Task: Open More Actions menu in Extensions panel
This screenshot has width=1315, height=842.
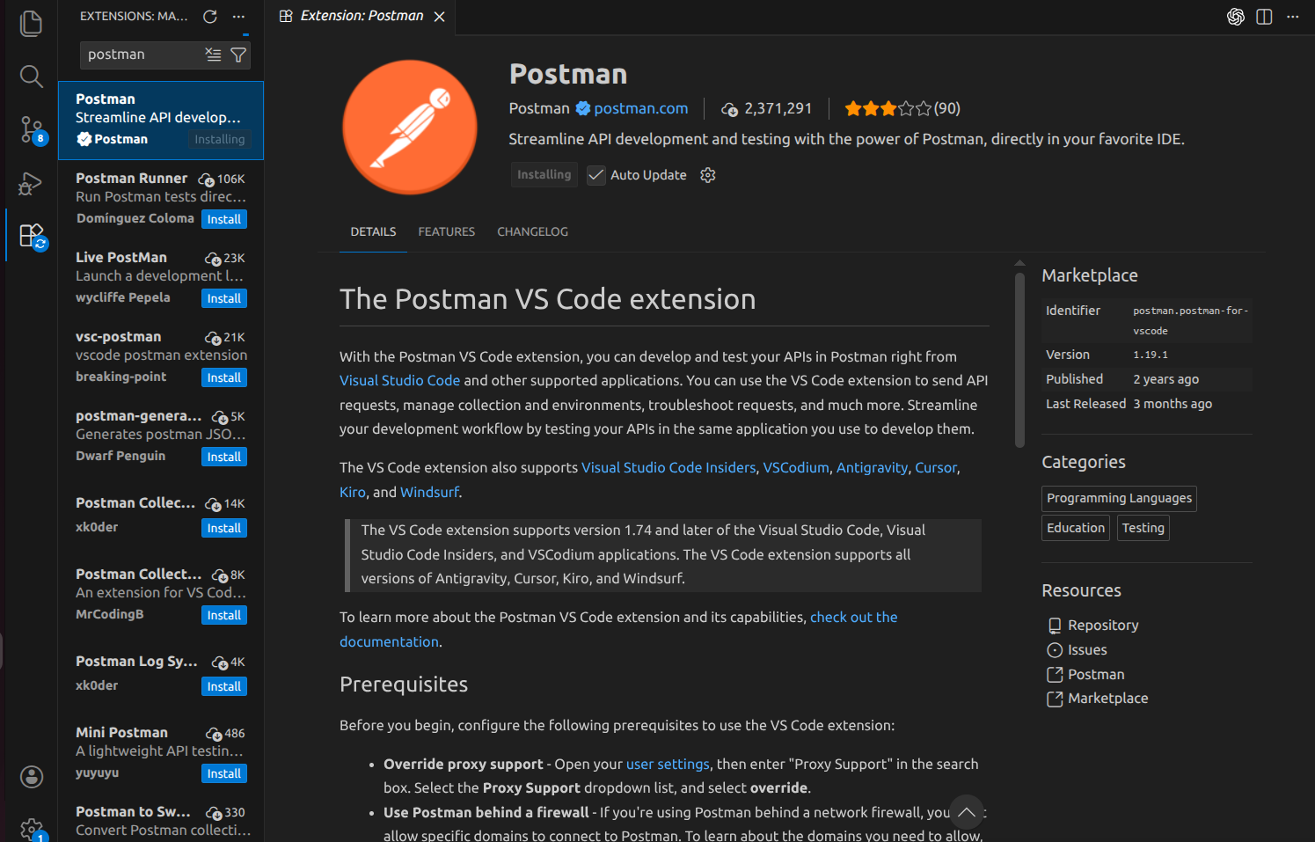Action: [238, 15]
